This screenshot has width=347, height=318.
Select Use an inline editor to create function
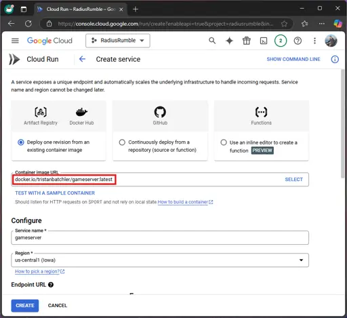[224, 142]
